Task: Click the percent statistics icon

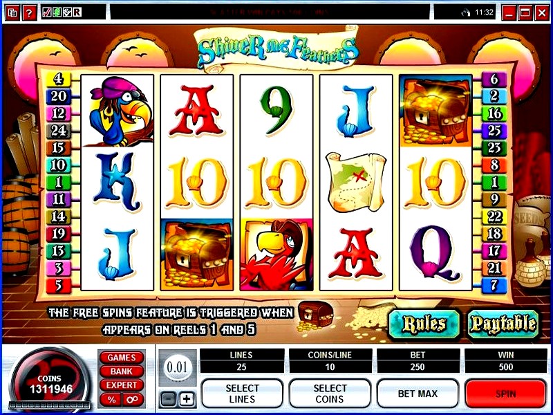Action: pos(111,400)
